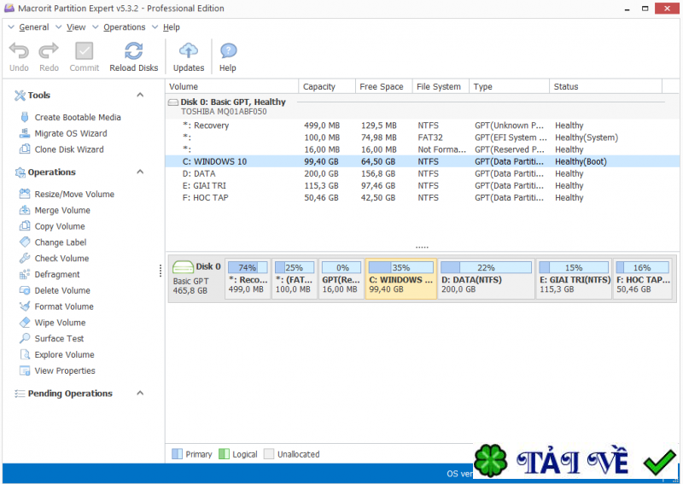Viewport: 683px width, 484px height.
Task: Launch Create Bootable Media tool
Action: click(x=70, y=117)
